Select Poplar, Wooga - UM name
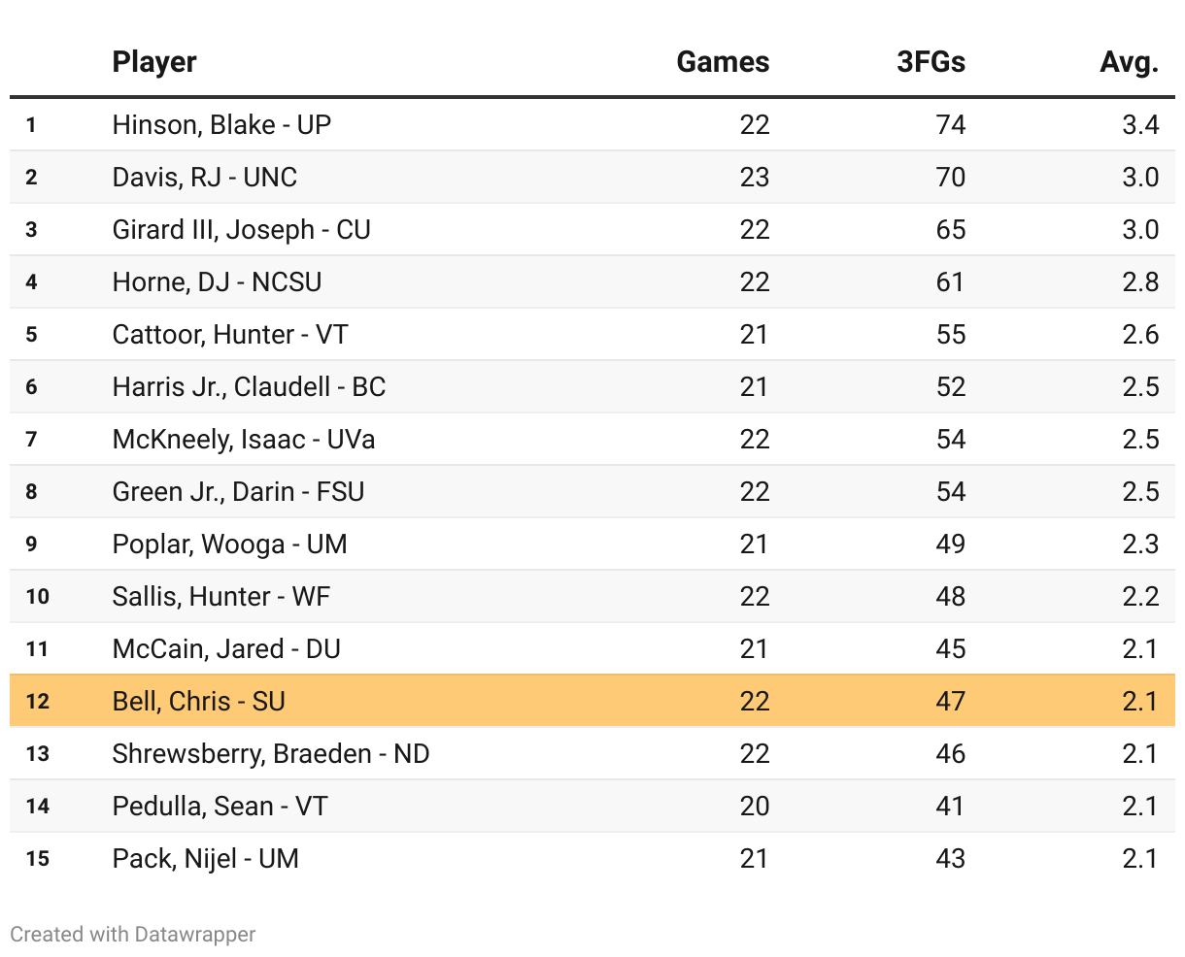The width and height of the screenshot is (1185, 957). [x=229, y=544]
